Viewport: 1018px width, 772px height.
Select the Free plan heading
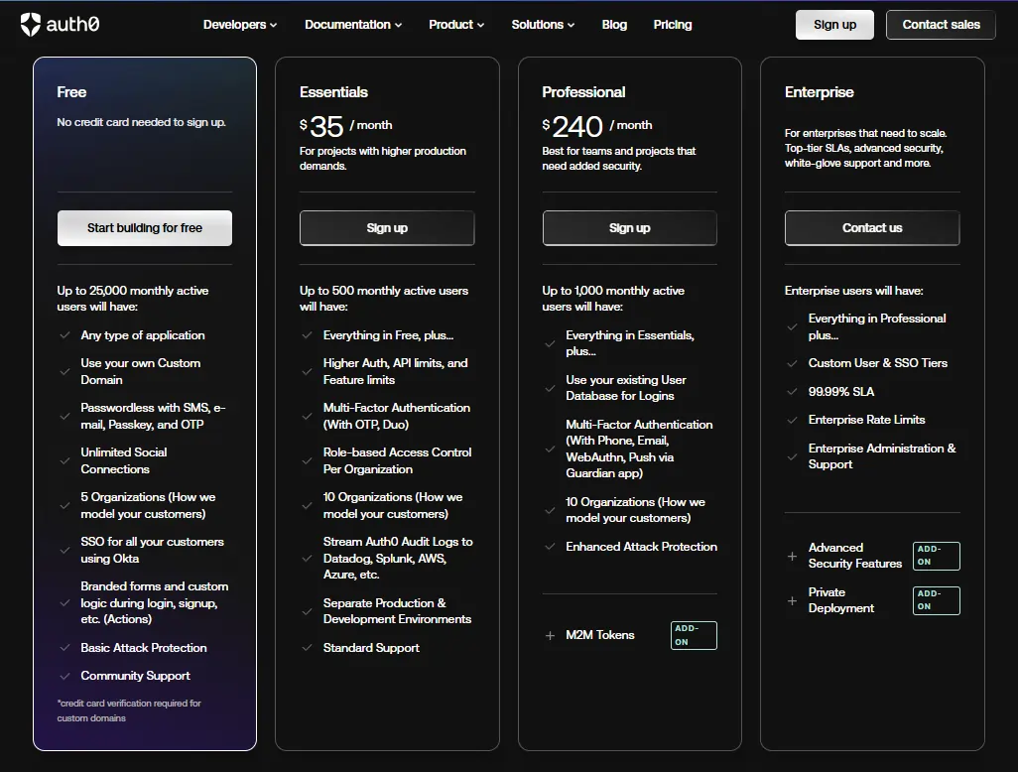[x=71, y=92]
